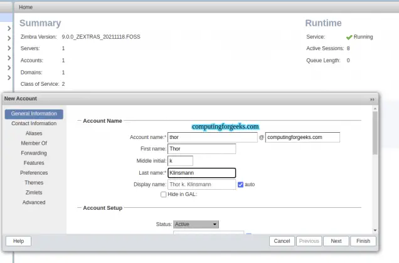The width and height of the screenshot is (399, 263).
Task: Switch to the Aliases section
Action: pos(34,133)
